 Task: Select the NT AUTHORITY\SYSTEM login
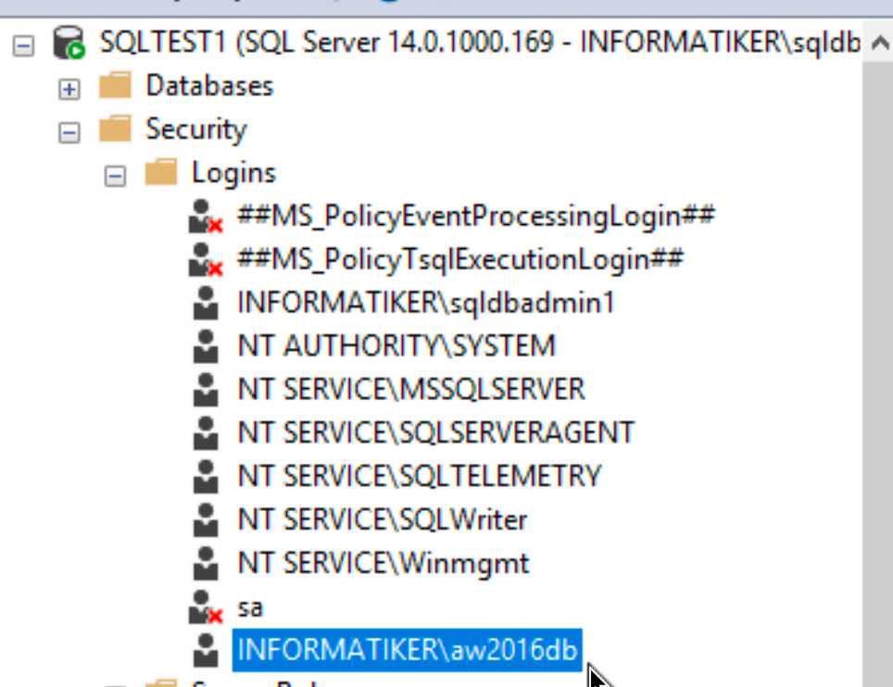(x=396, y=346)
